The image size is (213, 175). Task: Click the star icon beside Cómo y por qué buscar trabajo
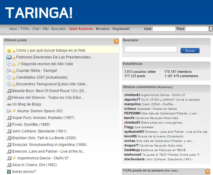tap(9, 50)
